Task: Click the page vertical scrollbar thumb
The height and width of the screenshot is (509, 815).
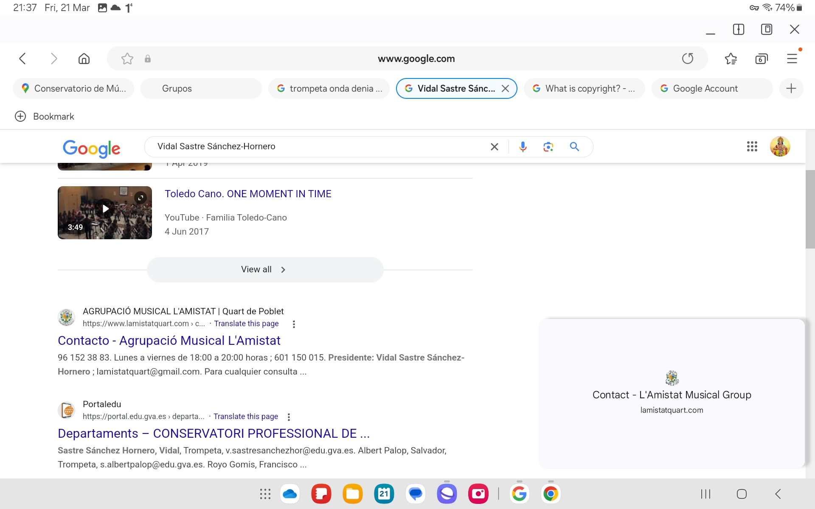Action: (x=810, y=209)
